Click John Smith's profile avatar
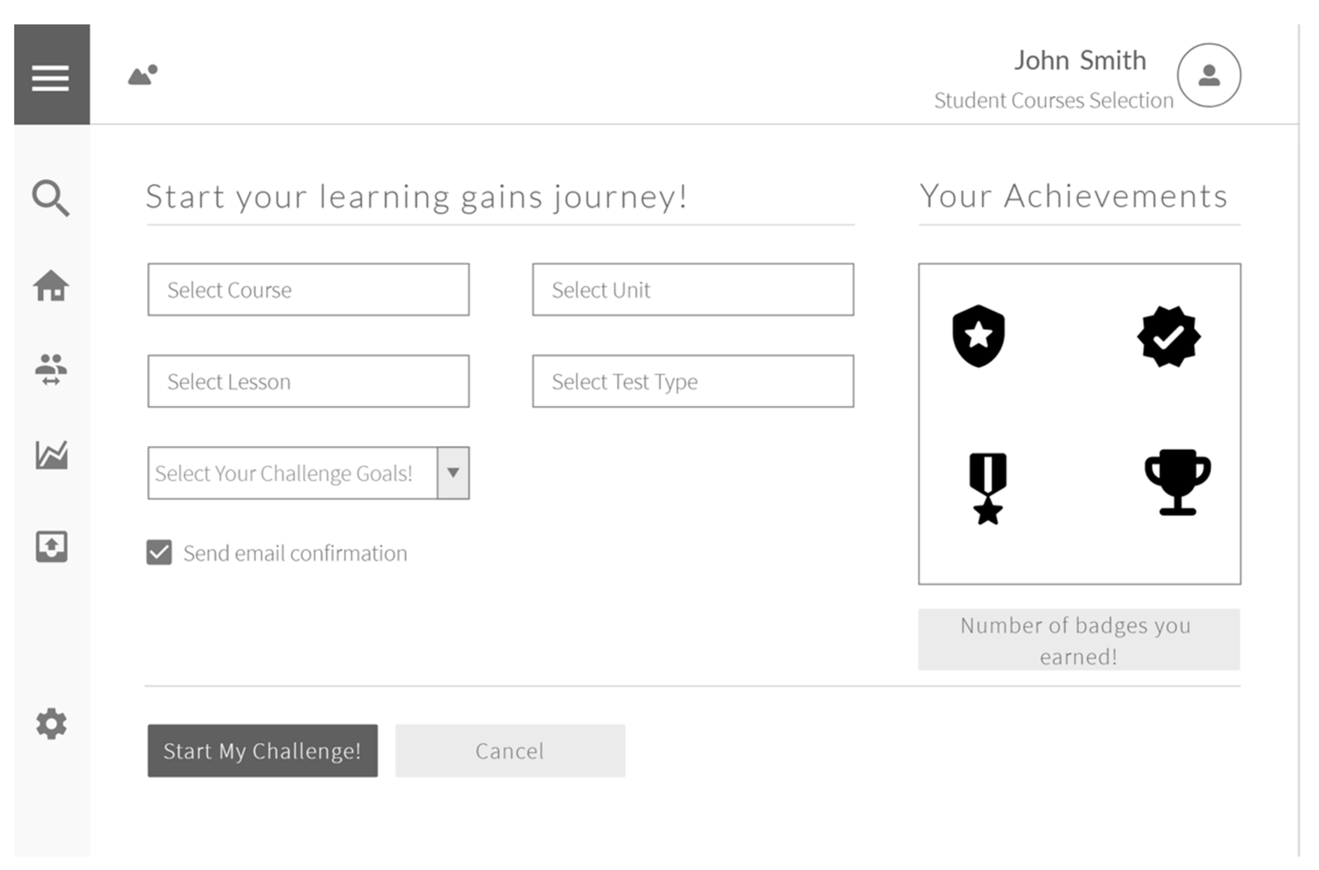 click(x=1208, y=75)
